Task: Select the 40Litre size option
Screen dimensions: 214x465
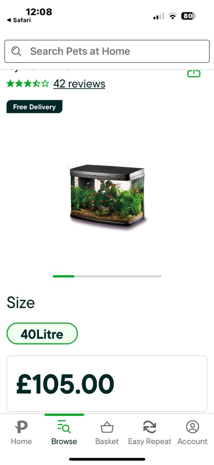Action: (42, 334)
